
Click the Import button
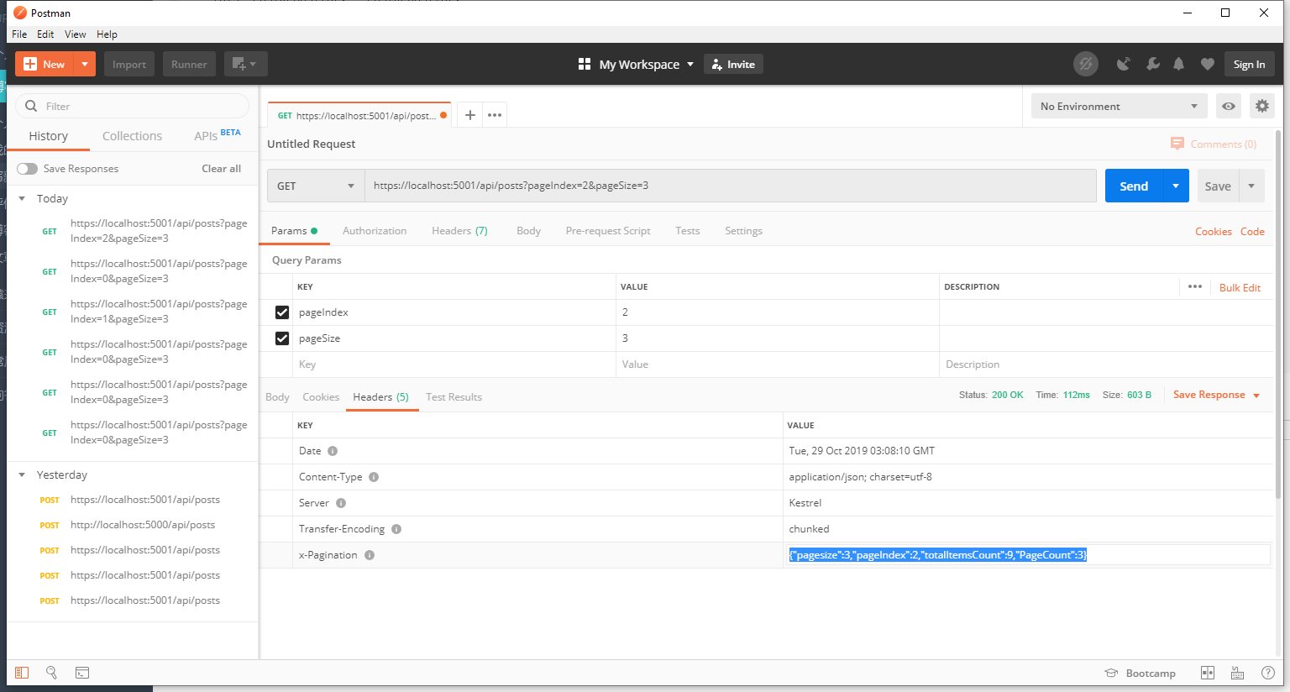click(x=129, y=64)
